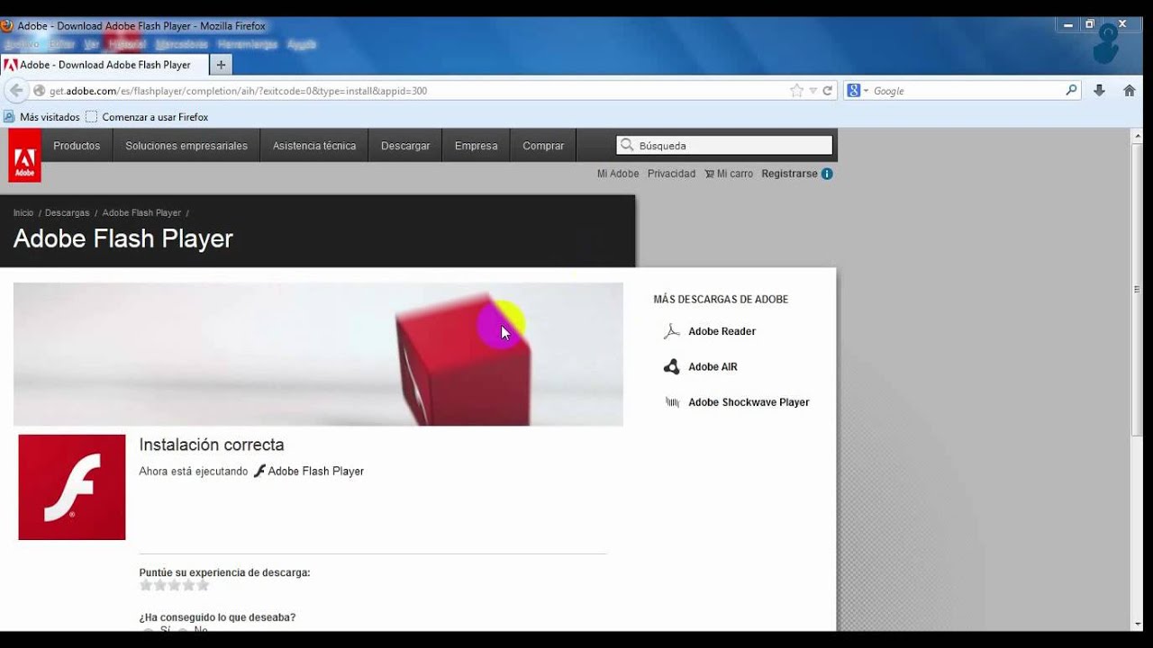Open the Adobe Reader download link
Screen dimensions: 1153x648
coord(722,331)
